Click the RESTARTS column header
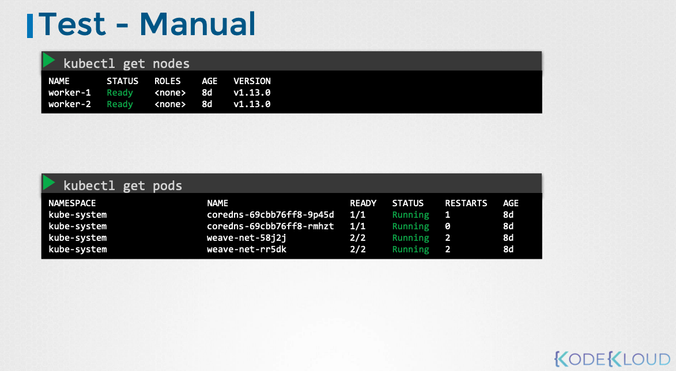 pyautogui.click(x=466, y=203)
